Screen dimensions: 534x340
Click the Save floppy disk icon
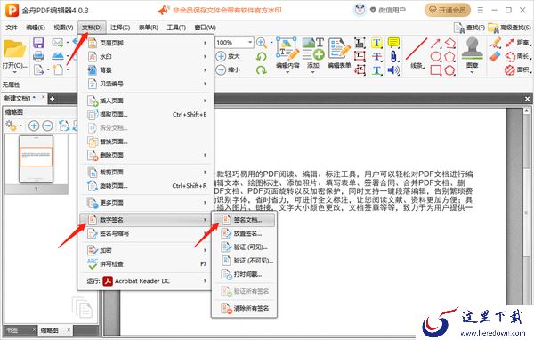38,43
